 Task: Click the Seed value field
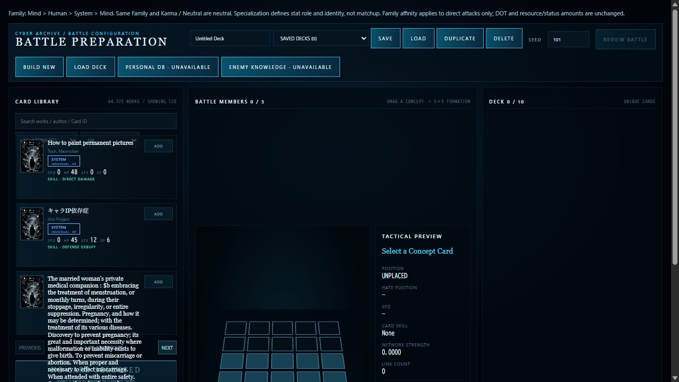click(568, 39)
